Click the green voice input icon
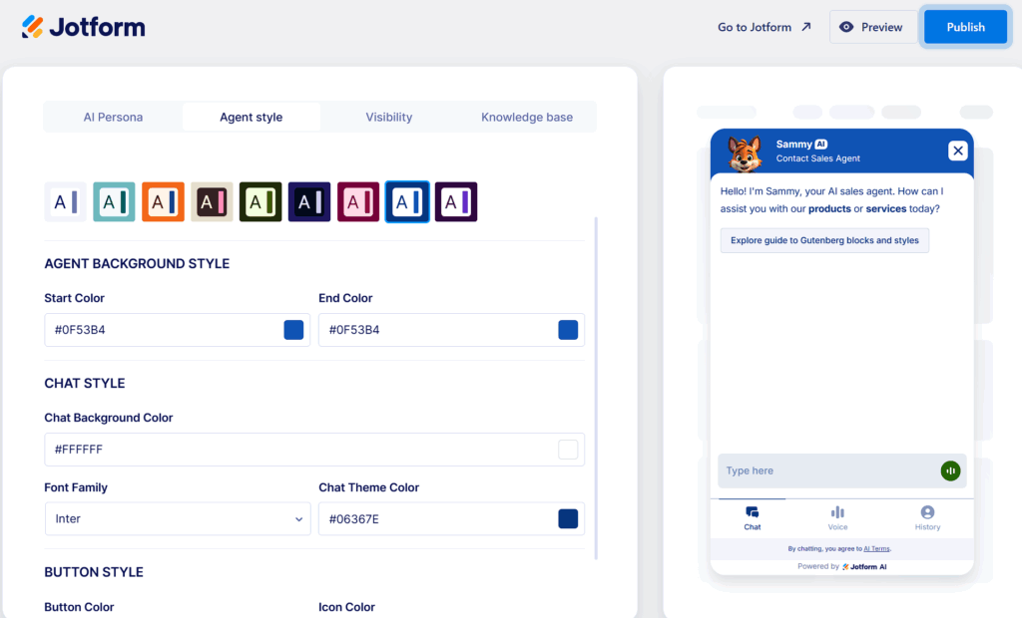 click(950, 470)
